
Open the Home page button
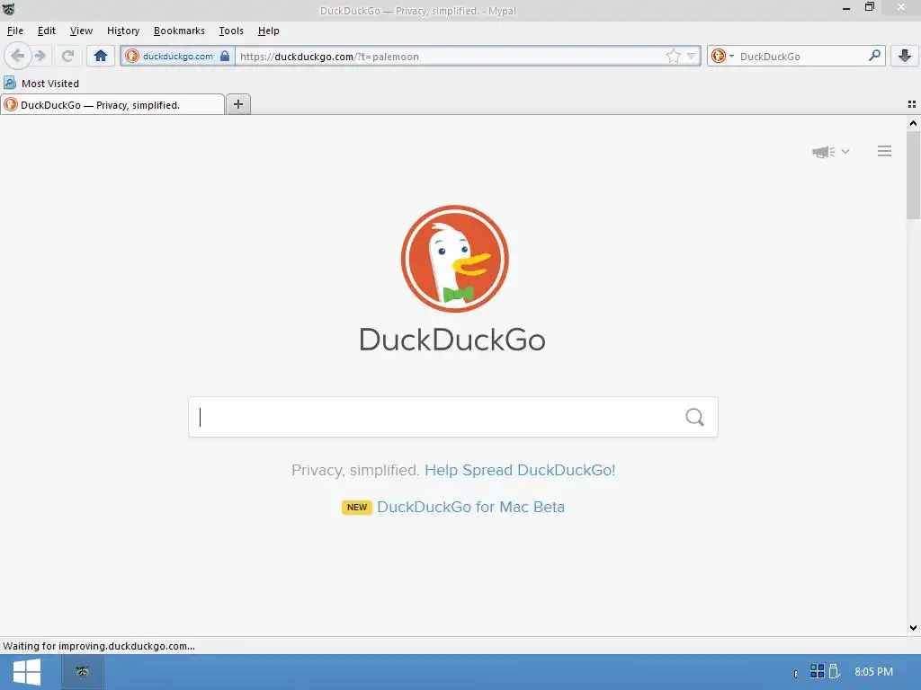tap(101, 56)
